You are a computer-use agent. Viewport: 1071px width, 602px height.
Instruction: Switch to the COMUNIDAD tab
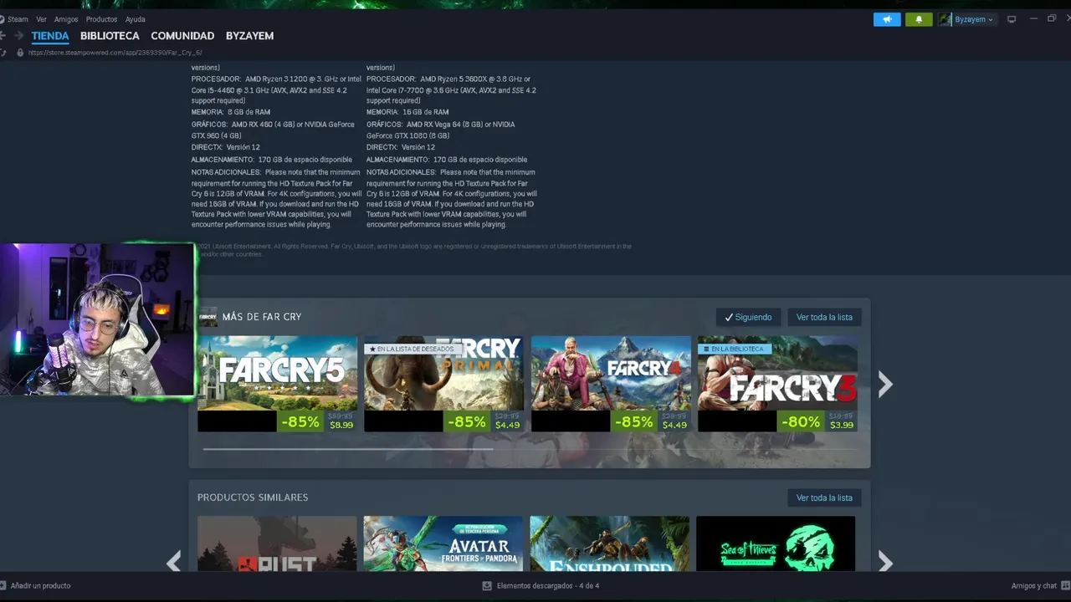182,36
